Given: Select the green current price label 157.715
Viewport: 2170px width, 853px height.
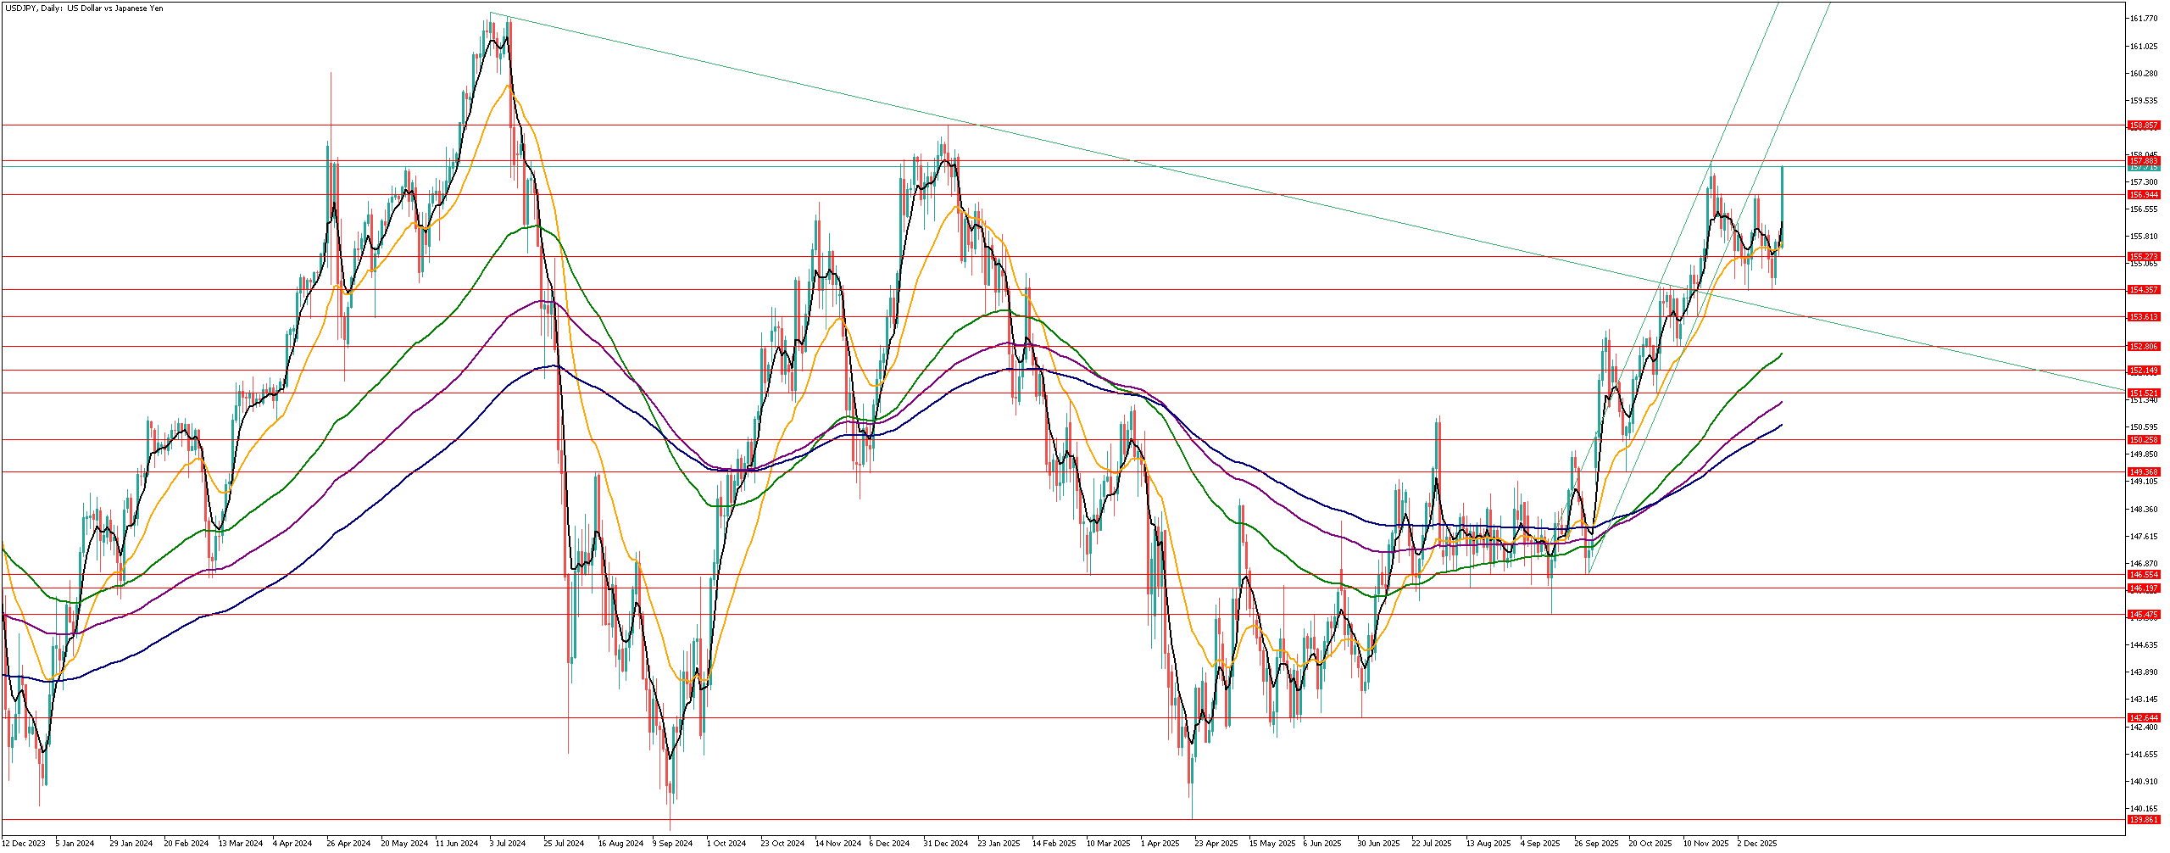Looking at the screenshot, I should (x=2144, y=168).
